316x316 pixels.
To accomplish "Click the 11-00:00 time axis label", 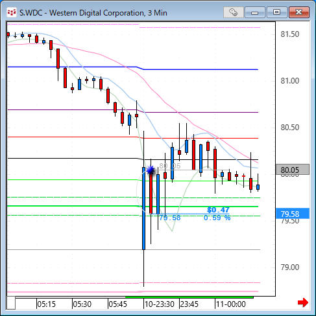I will coord(231,304).
